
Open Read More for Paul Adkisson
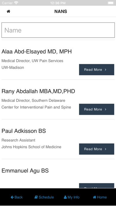(96, 149)
